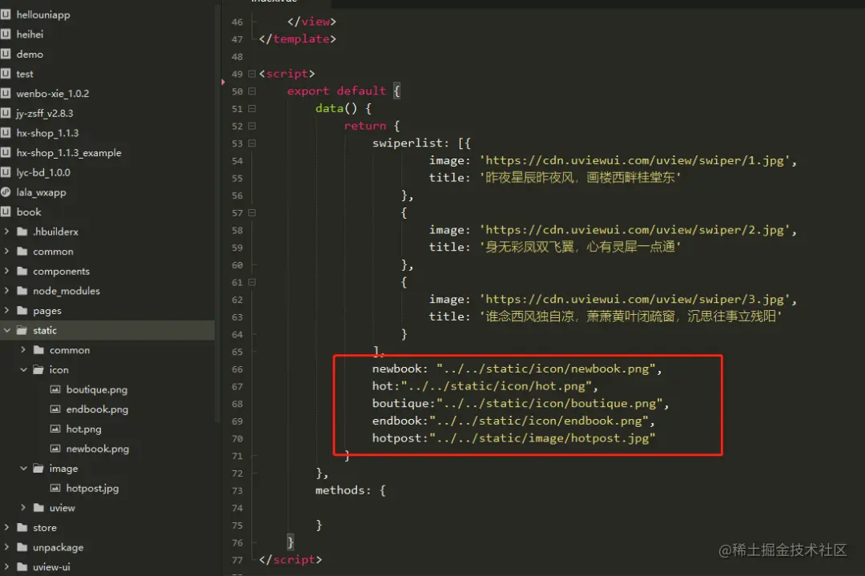Viewport: 865px width, 576px height.
Task: Click the swiper/1.jpg URL string
Action: [x=635, y=160]
